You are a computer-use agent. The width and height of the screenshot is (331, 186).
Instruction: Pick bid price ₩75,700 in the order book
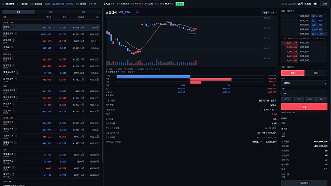click(x=304, y=43)
